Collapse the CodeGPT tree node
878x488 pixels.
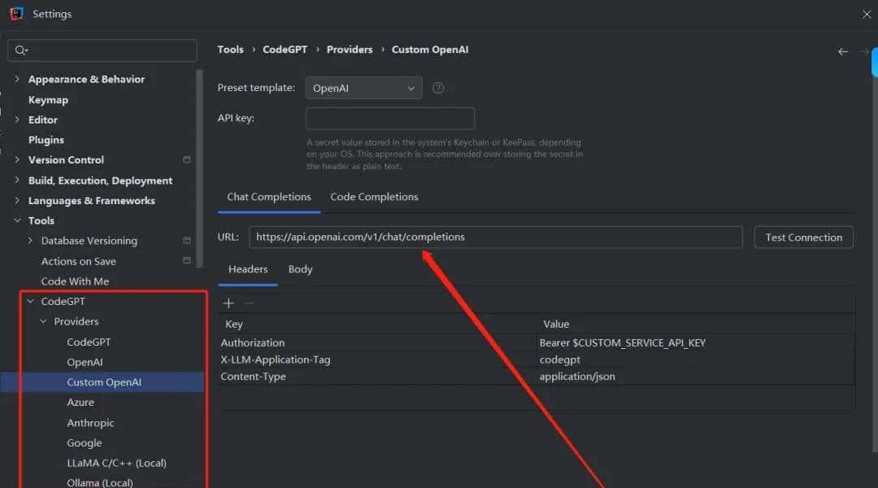click(x=30, y=302)
